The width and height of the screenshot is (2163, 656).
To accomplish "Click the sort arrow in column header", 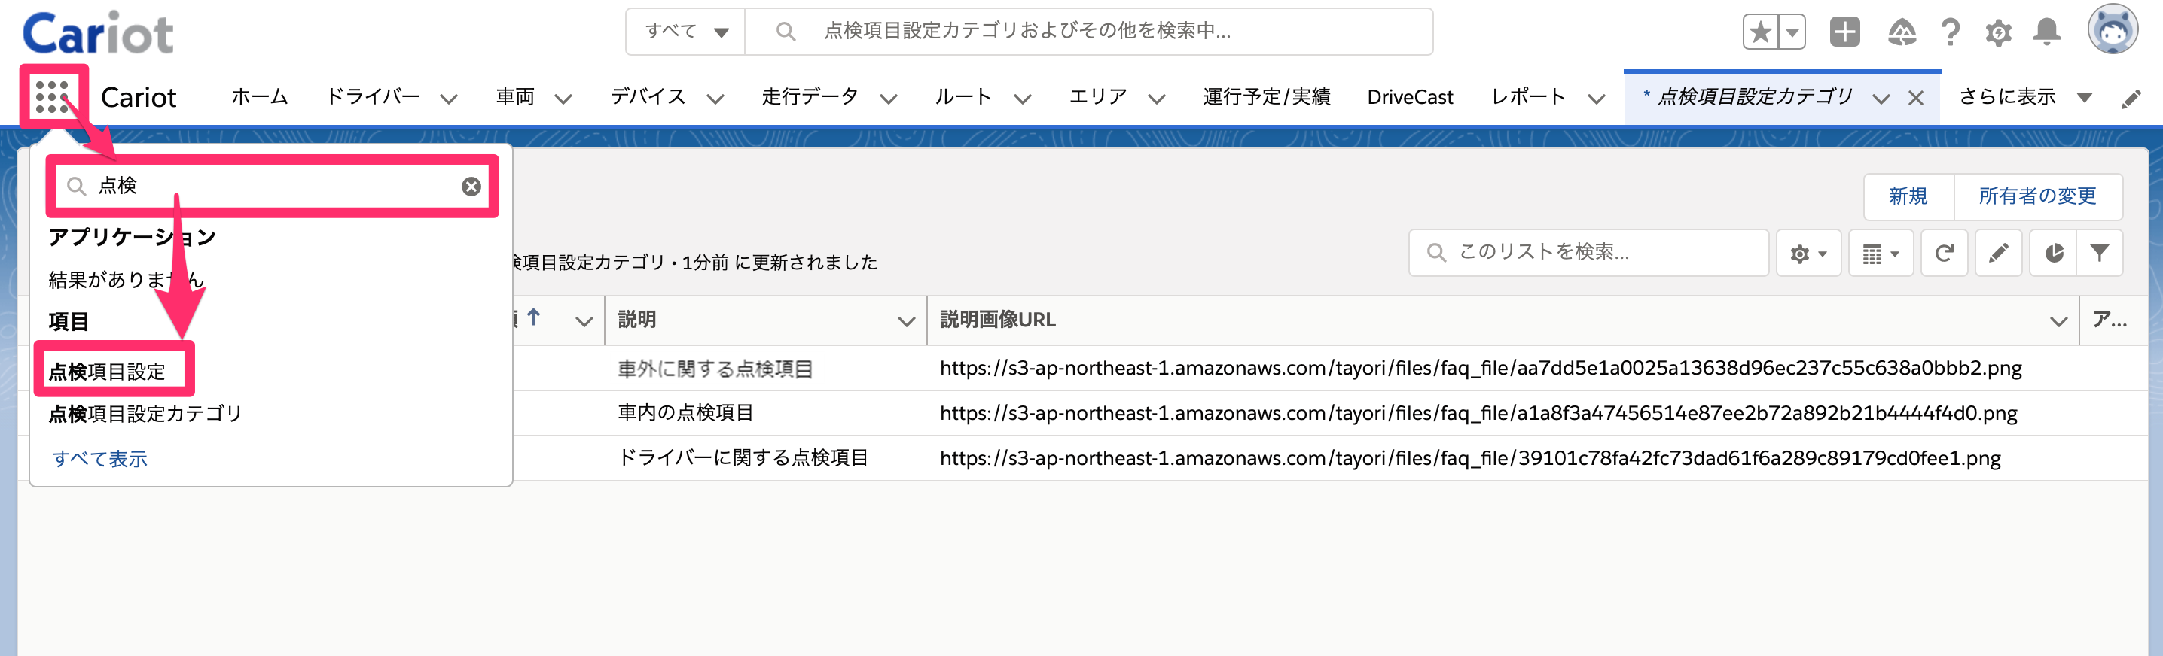I will point(533,319).
